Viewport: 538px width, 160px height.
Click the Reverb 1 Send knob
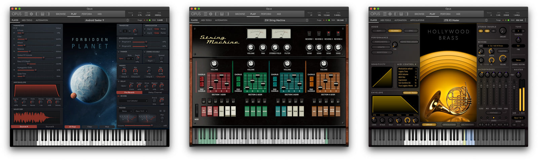309,48
